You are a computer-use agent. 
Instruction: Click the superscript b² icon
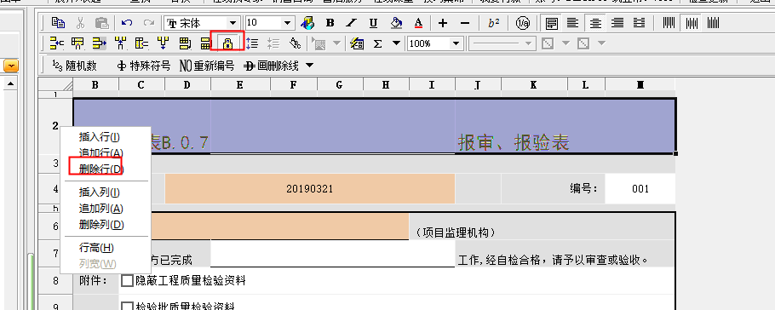pos(493,23)
